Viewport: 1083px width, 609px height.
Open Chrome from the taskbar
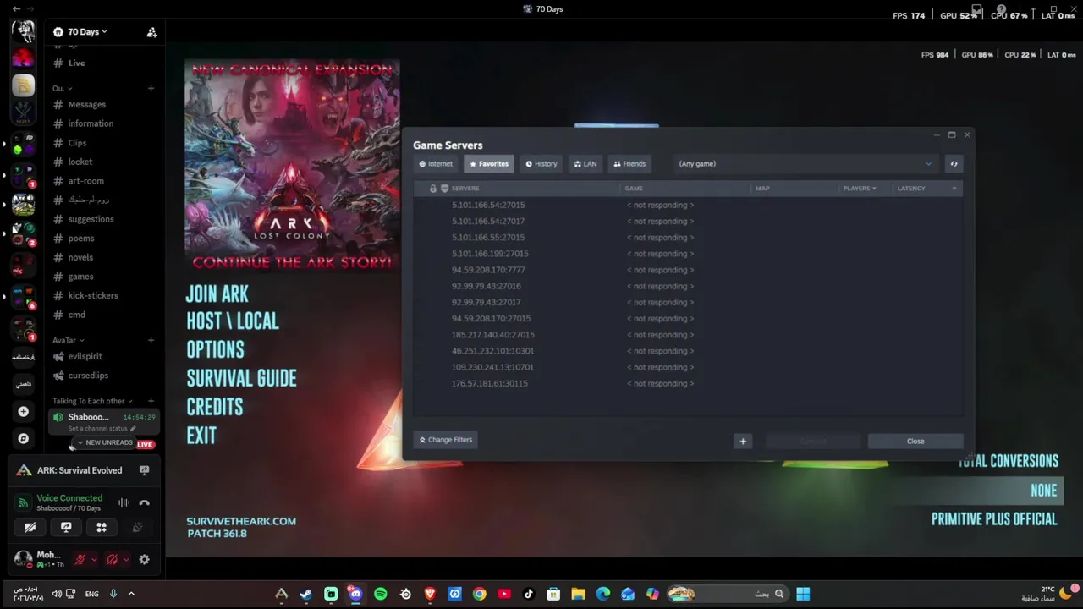coord(479,594)
